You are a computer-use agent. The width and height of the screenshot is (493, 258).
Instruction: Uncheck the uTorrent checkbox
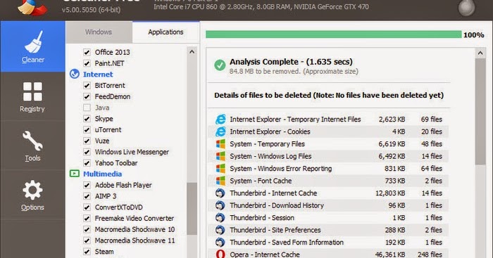(x=87, y=129)
